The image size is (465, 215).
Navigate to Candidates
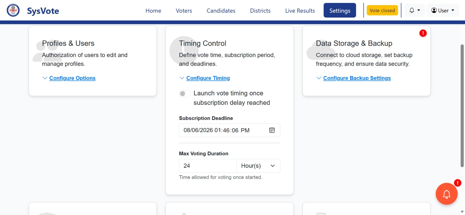pos(221,11)
